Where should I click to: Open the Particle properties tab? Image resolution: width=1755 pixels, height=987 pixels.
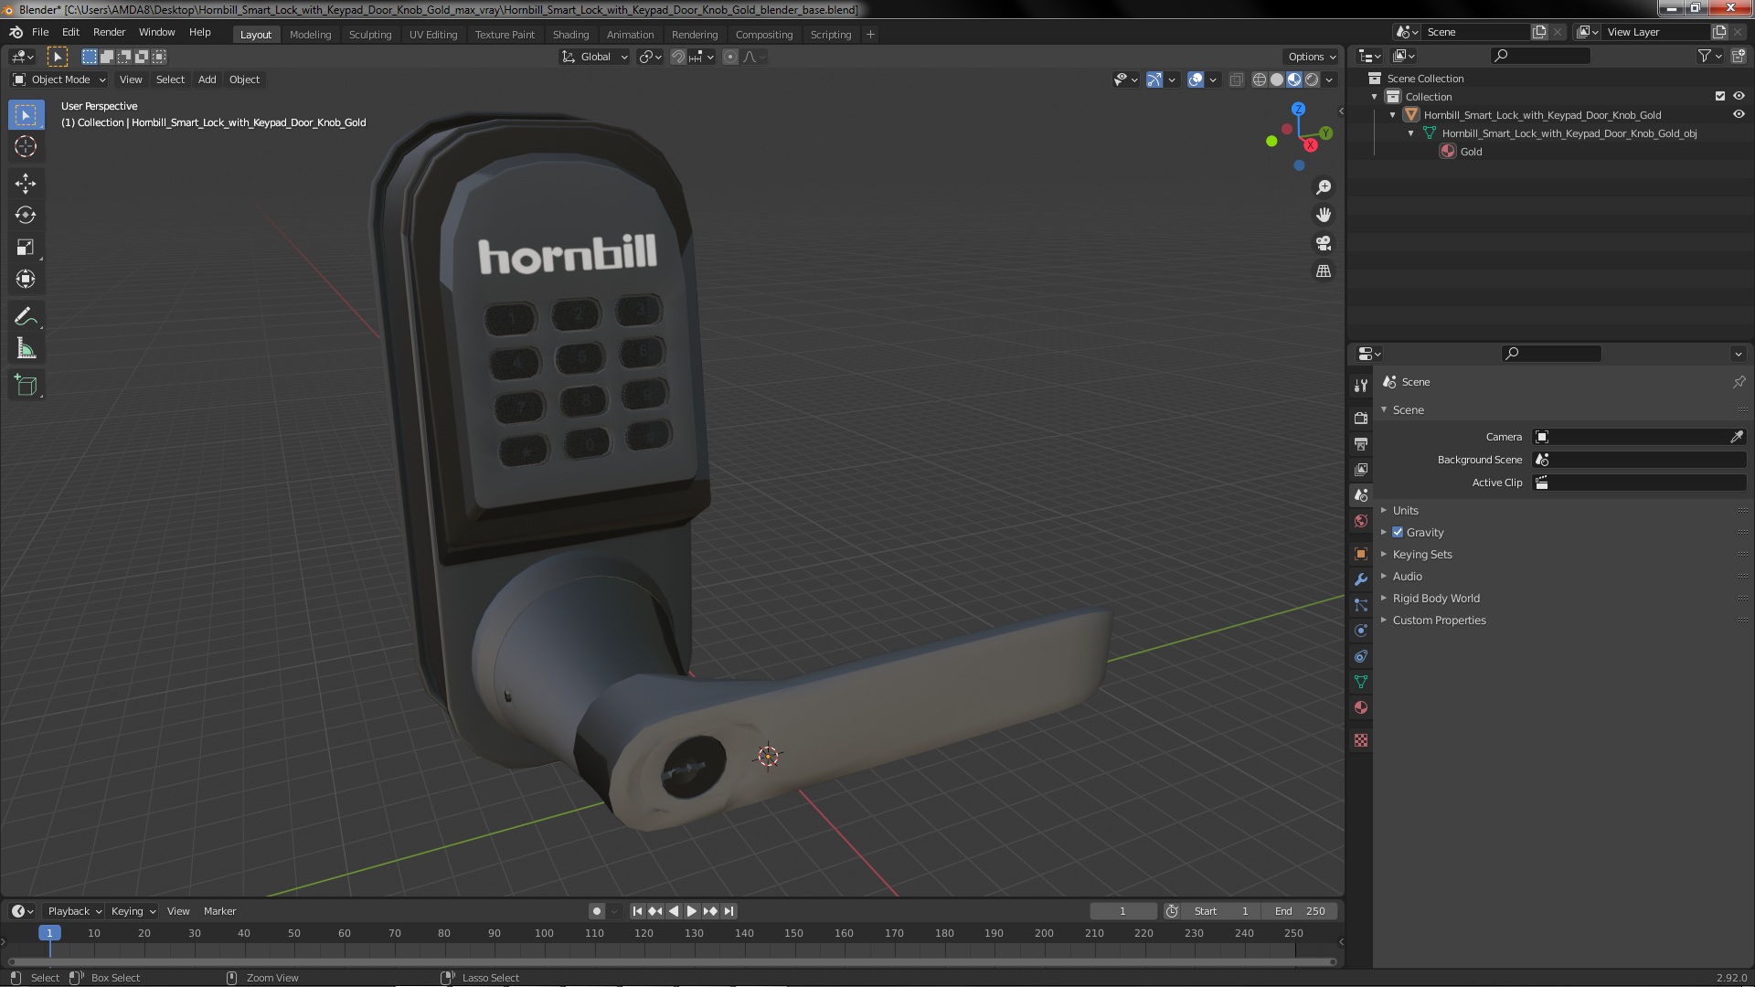(1360, 605)
